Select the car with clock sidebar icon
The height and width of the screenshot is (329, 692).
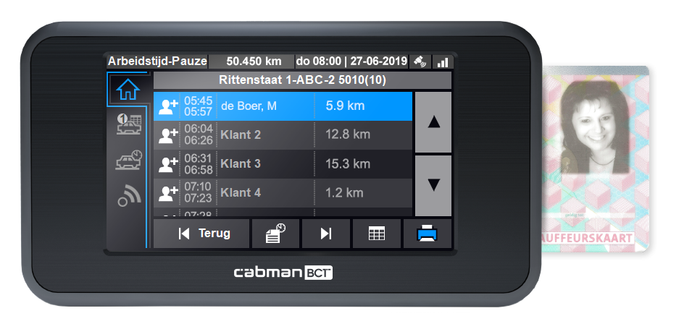tap(128, 160)
